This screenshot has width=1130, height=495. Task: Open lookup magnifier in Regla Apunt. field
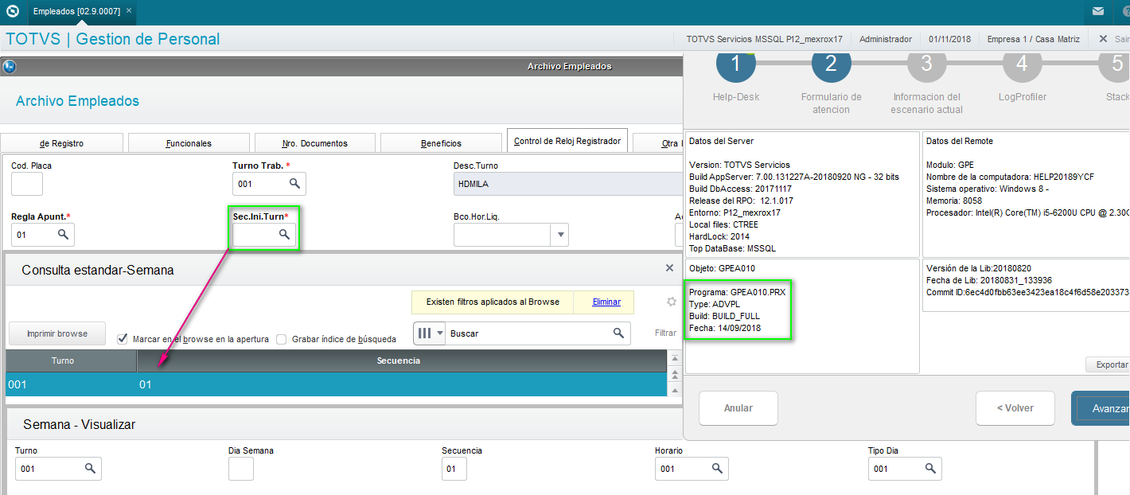pyautogui.click(x=63, y=235)
